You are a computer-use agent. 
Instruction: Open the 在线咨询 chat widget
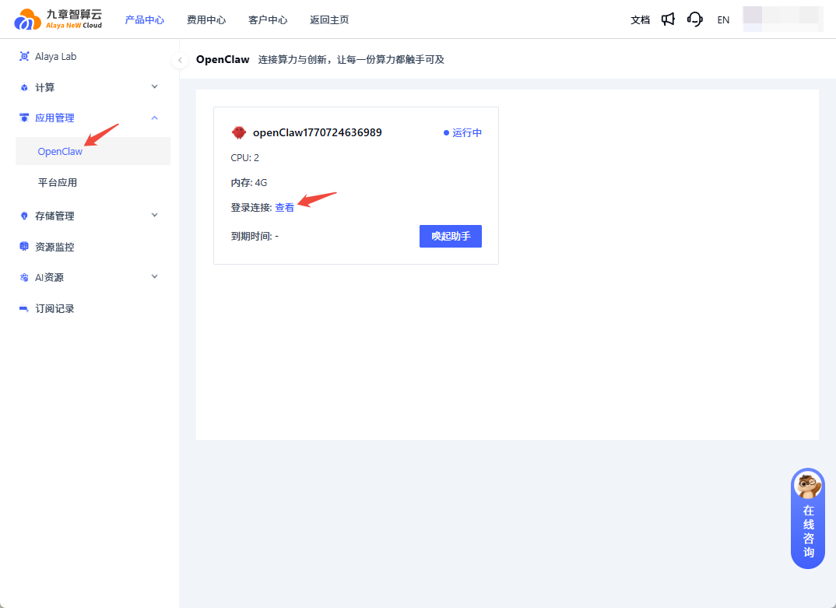coord(808,518)
